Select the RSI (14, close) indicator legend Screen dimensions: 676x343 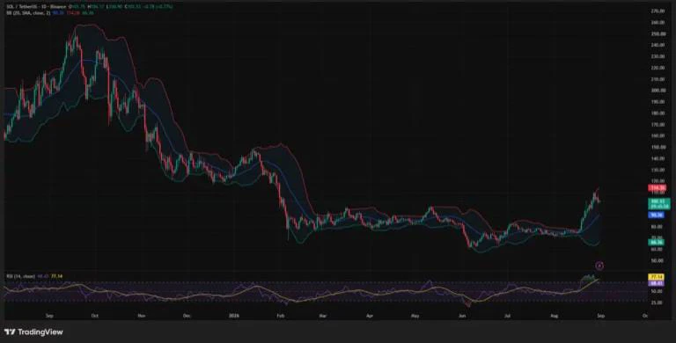[x=20, y=276]
